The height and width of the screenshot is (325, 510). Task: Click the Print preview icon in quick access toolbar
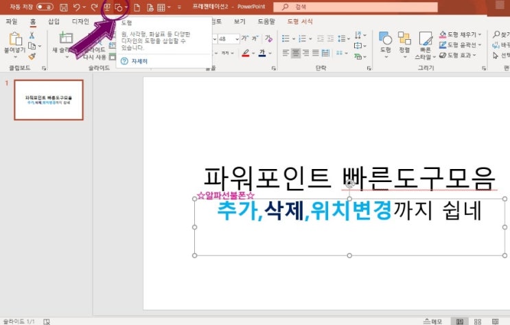point(150,8)
